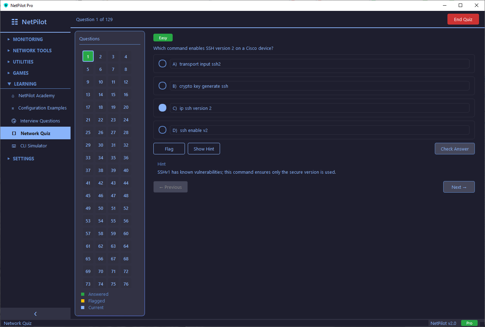Click the green Answered legend swatch
The height and width of the screenshot is (327, 485).
[83, 294]
